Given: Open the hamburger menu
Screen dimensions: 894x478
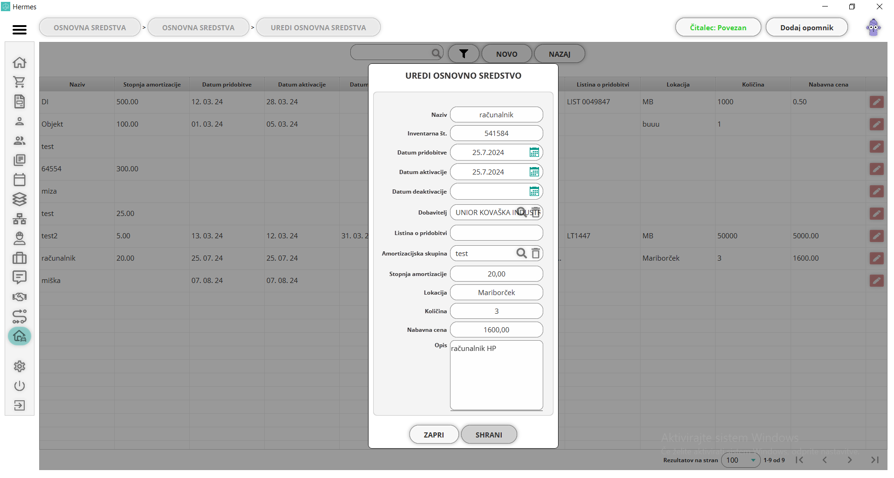Looking at the screenshot, I should [19, 30].
